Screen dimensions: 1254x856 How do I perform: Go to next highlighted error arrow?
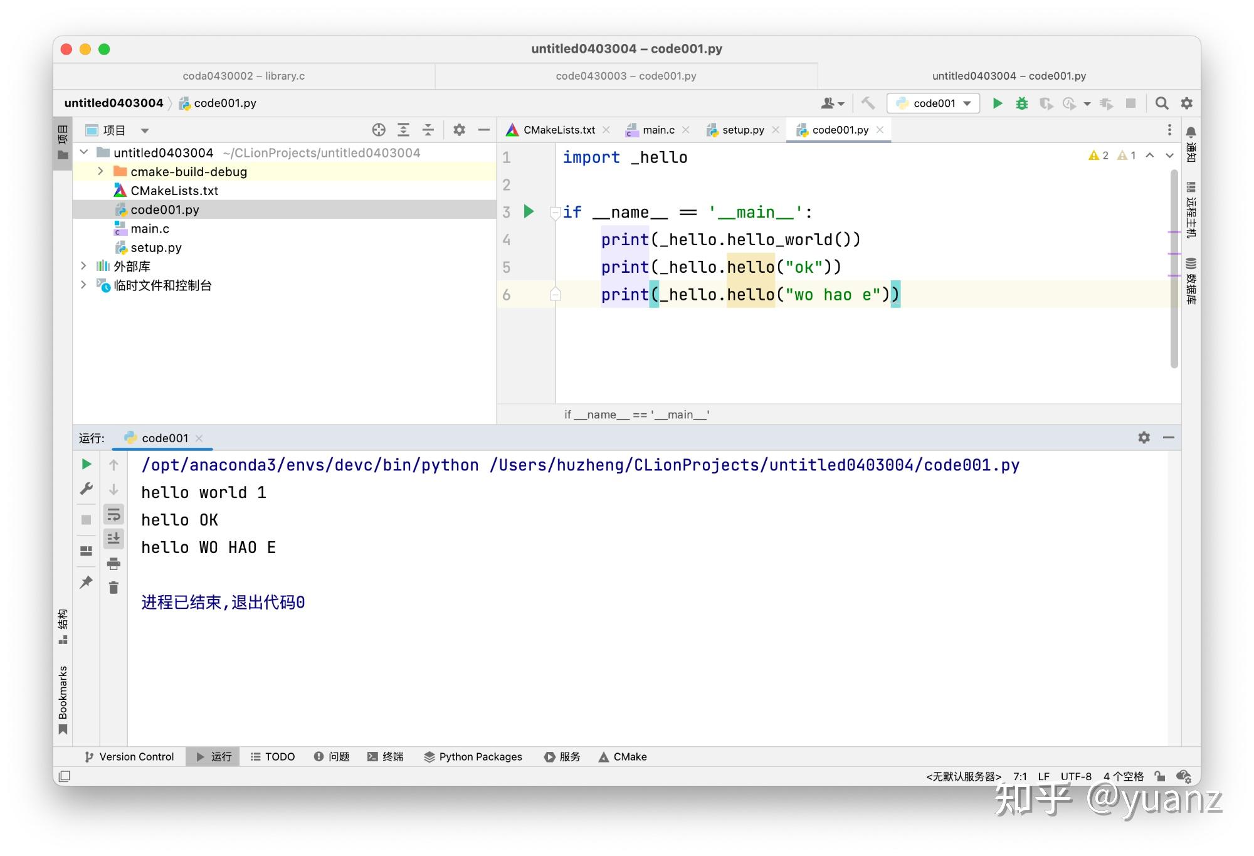click(1169, 156)
